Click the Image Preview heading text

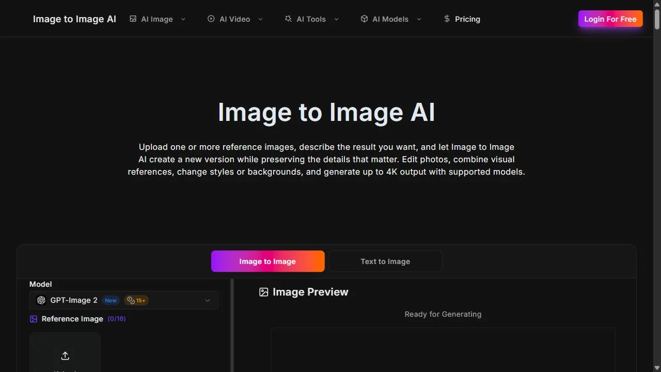310,292
